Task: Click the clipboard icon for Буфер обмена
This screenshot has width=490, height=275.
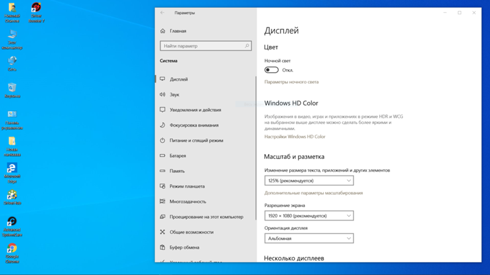Action: pyautogui.click(x=162, y=248)
